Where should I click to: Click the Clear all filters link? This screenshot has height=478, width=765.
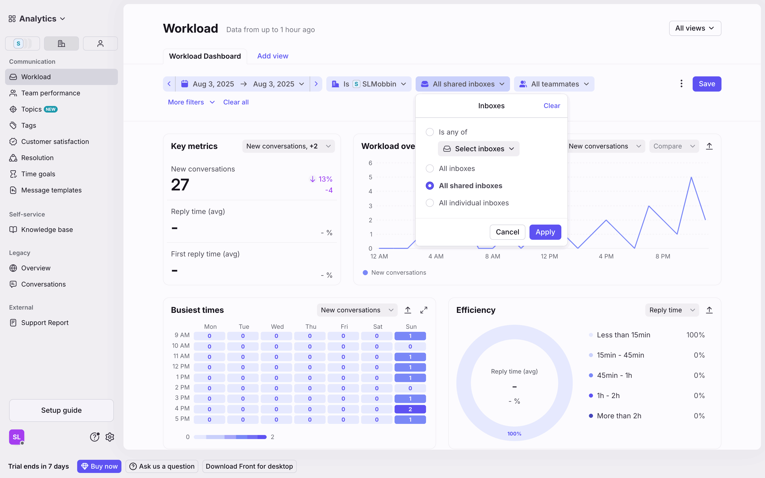click(236, 102)
